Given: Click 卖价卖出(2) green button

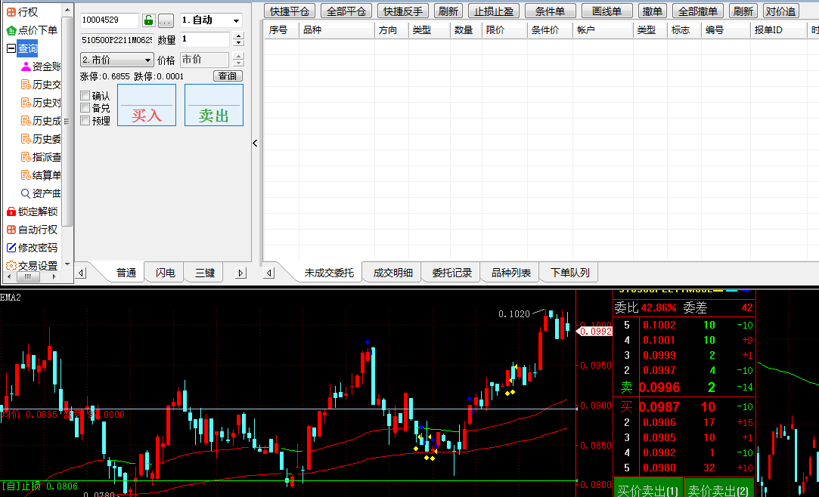Looking at the screenshot, I should pyautogui.click(x=718, y=489).
